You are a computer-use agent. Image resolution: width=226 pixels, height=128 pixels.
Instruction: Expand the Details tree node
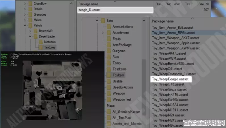(25, 9)
